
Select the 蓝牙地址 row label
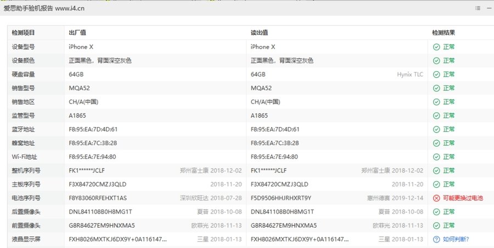pos(23,129)
